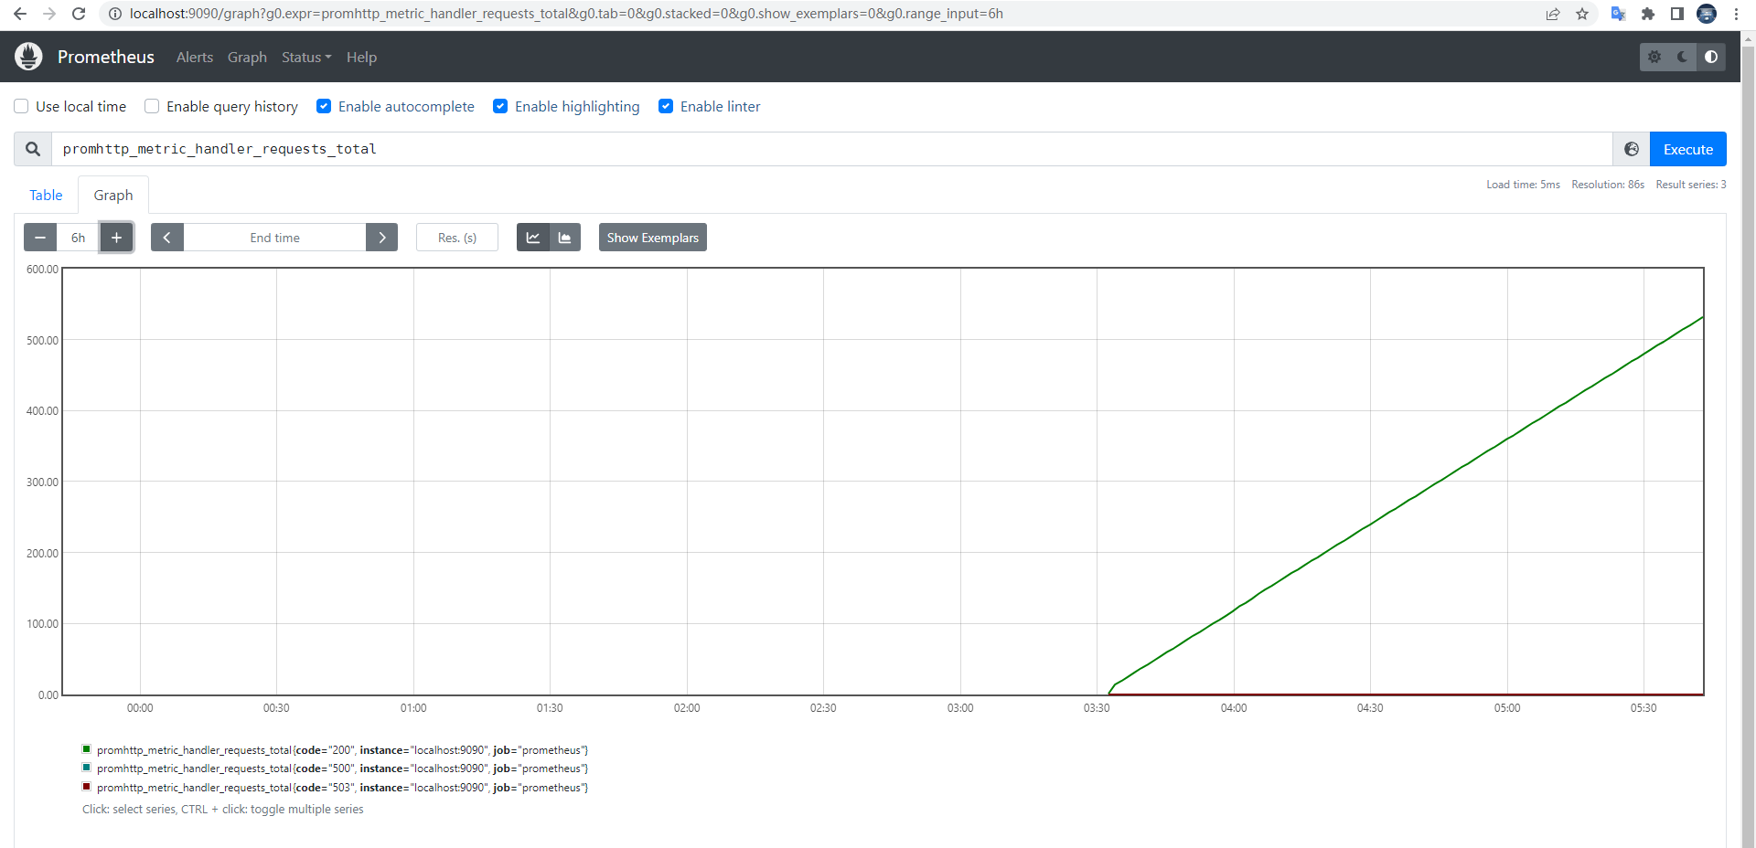The width and height of the screenshot is (1756, 848).
Task: Open Help in the navbar
Action: (361, 57)
